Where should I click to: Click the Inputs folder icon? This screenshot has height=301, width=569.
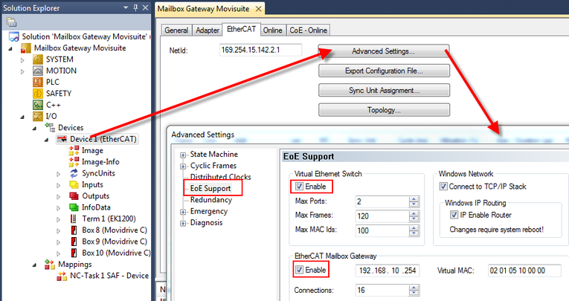[x=74, y=184]
